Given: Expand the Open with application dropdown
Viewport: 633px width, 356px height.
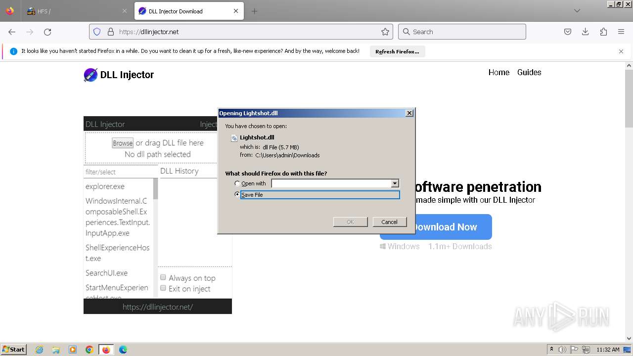Looking at the screenshot, I should [x=395, y=183].
